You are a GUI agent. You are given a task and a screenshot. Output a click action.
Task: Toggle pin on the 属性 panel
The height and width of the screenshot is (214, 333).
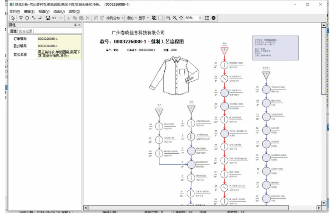tap(75, 25)
